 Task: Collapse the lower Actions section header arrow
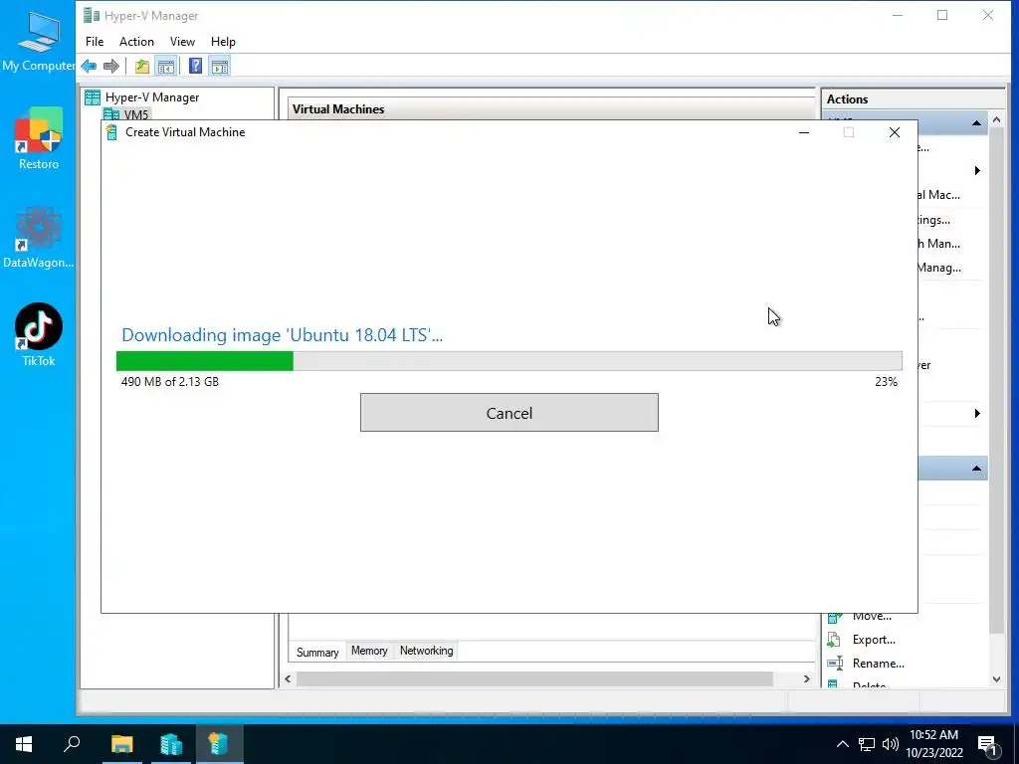[976, 469]
